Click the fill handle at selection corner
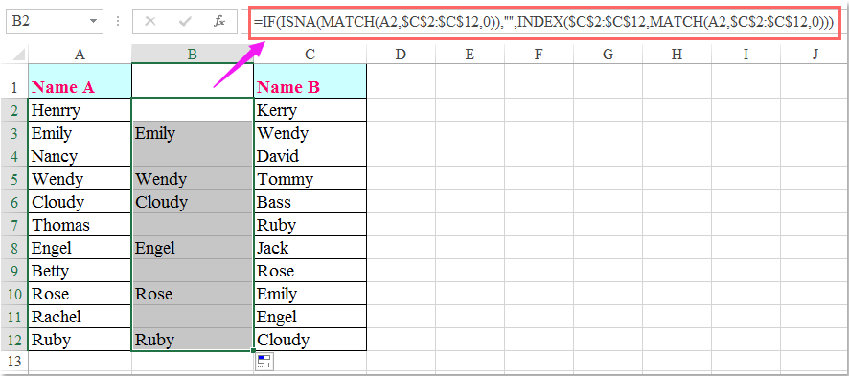849x376 pixels. [x=253, y=351]
